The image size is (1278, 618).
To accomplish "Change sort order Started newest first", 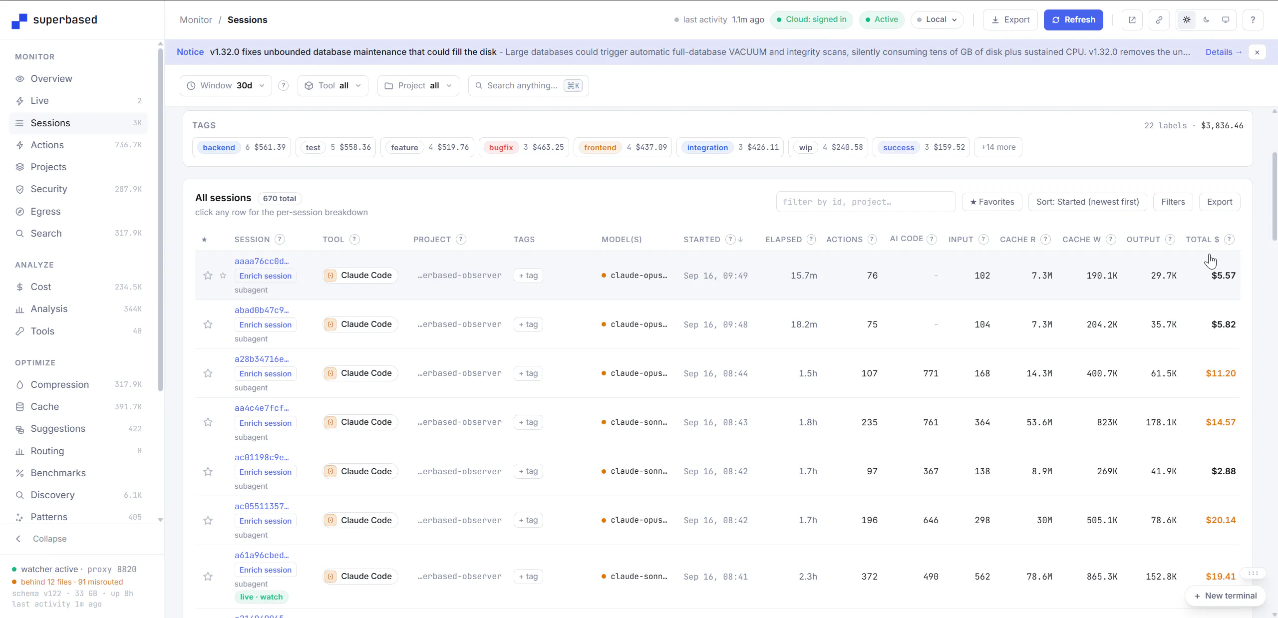I will [1087, 202].
